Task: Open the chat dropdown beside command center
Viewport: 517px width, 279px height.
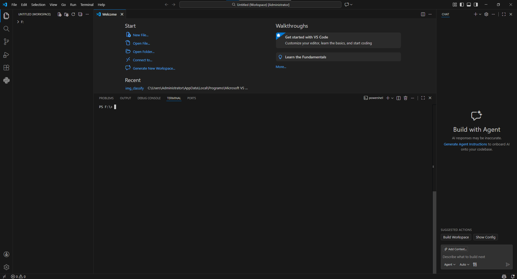Action: tap(351, 5)
